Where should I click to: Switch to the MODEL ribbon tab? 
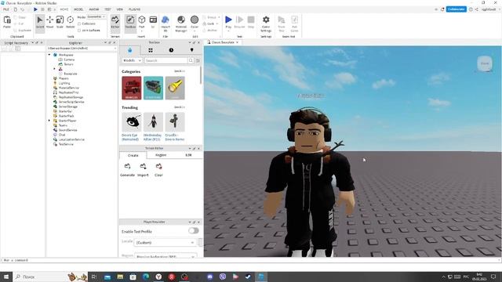pos(78,9)
